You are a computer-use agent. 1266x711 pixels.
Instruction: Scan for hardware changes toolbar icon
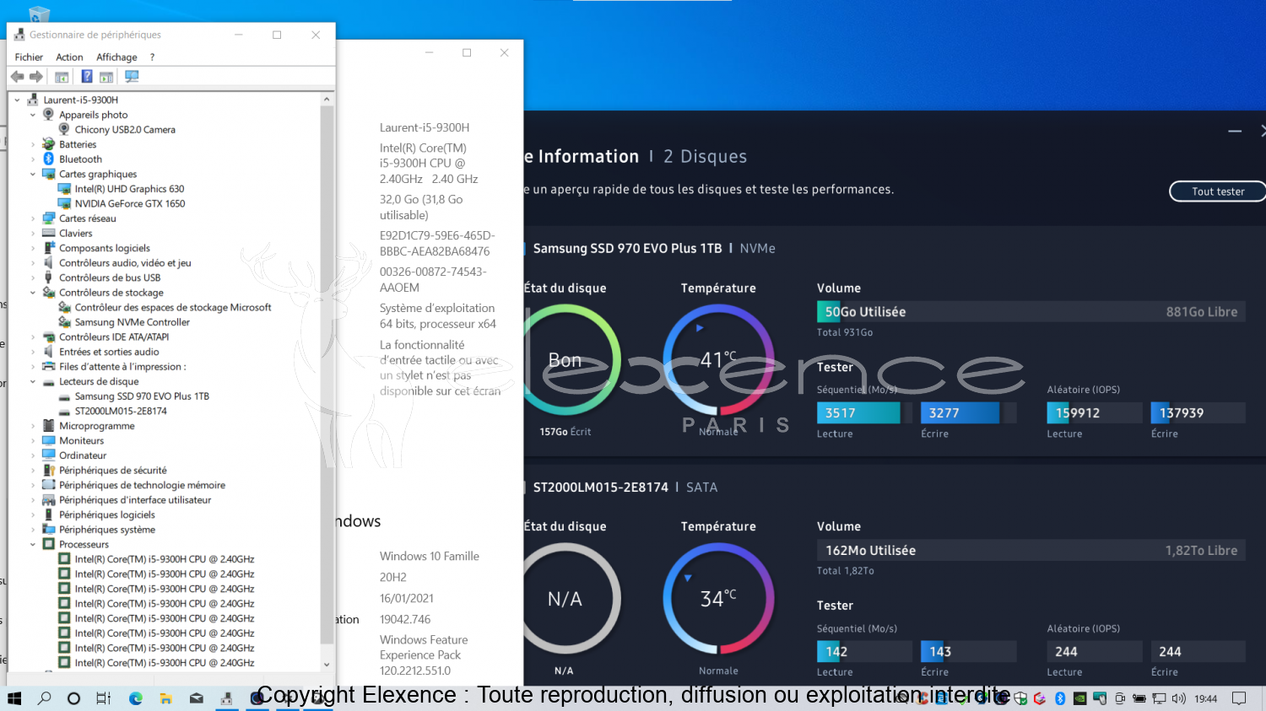pyautogui.click(x=132, y=77)
